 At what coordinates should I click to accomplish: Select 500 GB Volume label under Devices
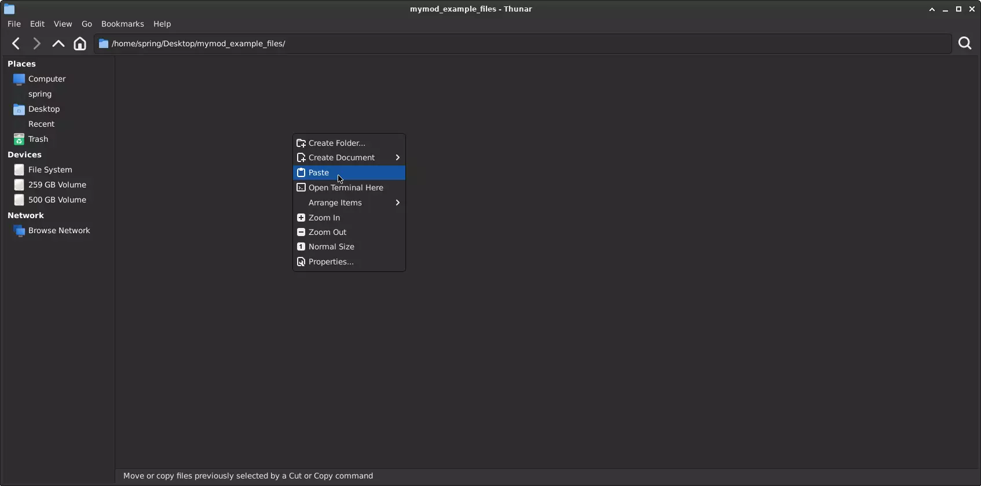(57, 200)
